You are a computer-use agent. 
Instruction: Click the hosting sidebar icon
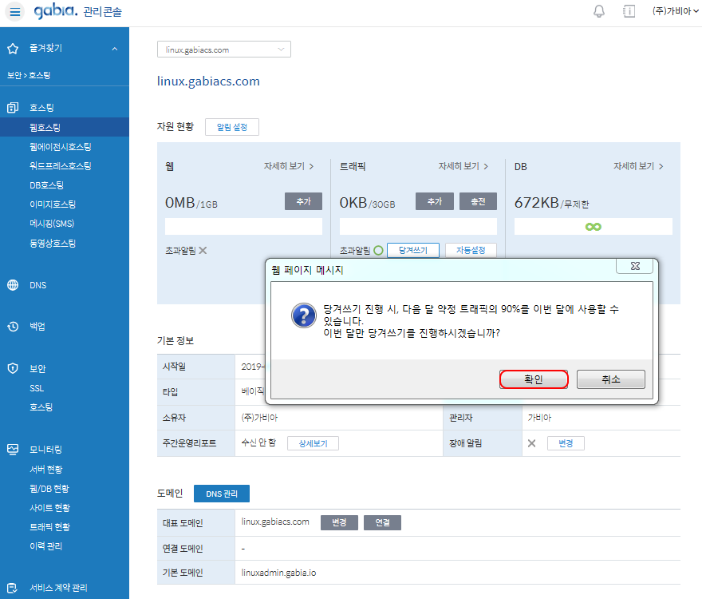coord(13,108)
